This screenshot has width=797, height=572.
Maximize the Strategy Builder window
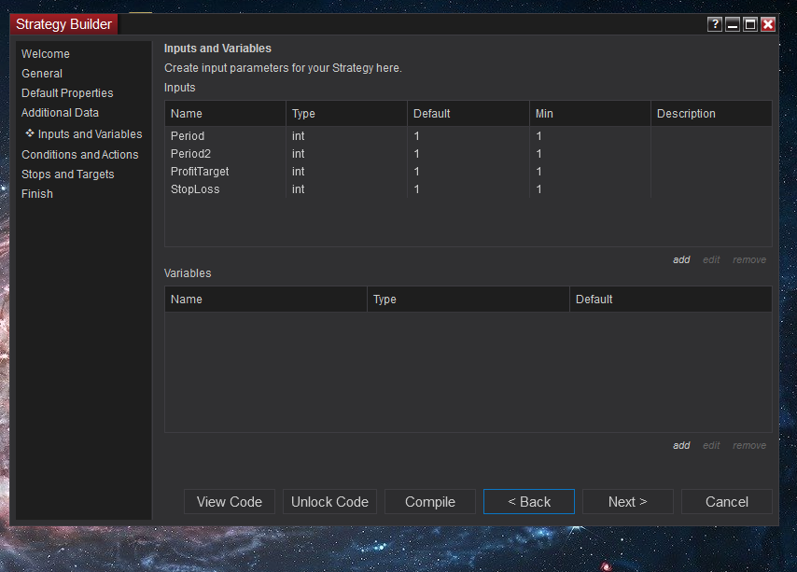tap(749, 24)
